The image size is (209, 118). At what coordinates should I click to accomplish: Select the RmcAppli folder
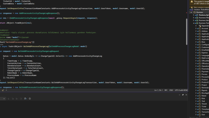(x=205, y=93)
